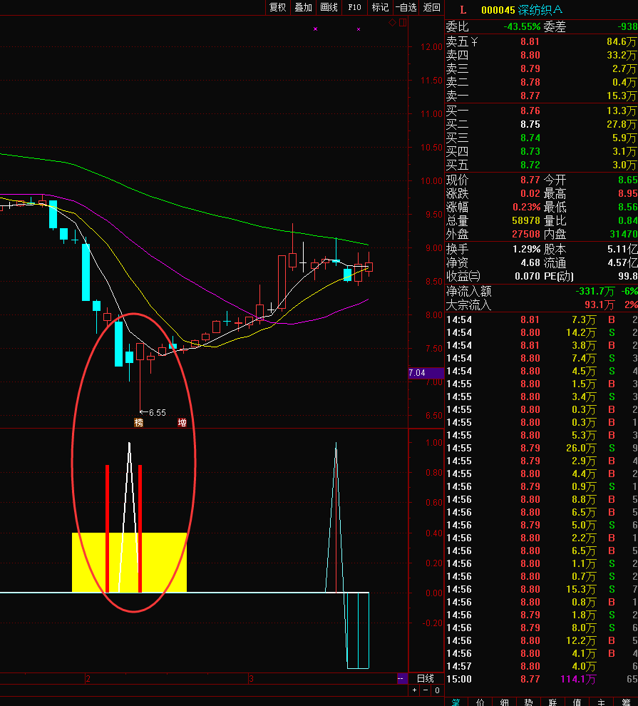Viewport: 638px width, 706px height.
Task: Switch to the 价 tab at bottom
Action: (480, 702)
